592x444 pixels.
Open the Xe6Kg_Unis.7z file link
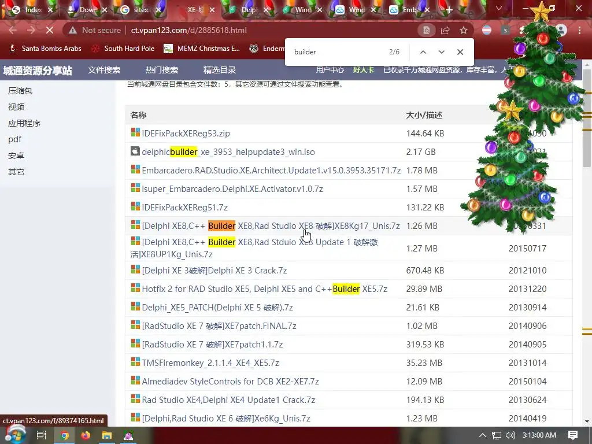pos(226,419)
